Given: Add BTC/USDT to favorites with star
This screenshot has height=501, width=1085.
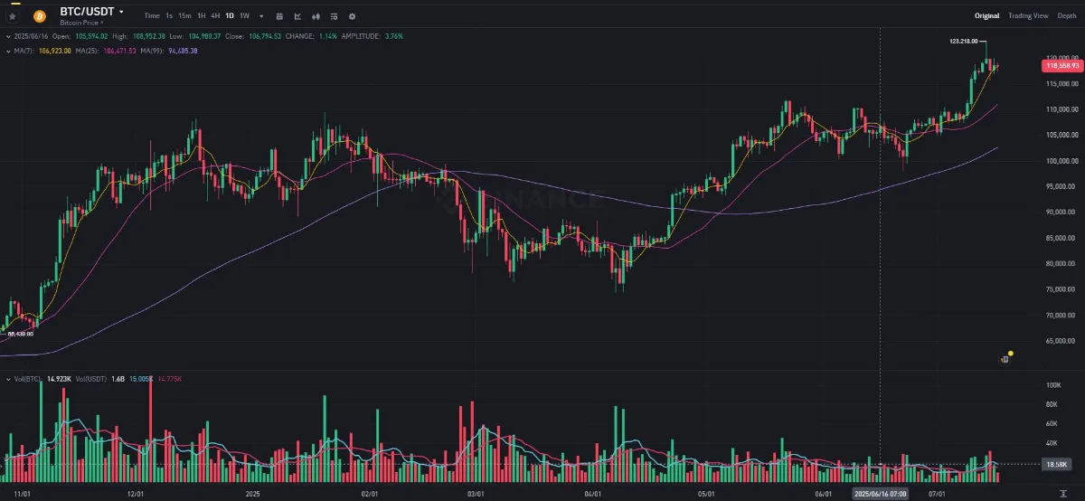Looking at the screenshot, I should click(x=13, y=16).
